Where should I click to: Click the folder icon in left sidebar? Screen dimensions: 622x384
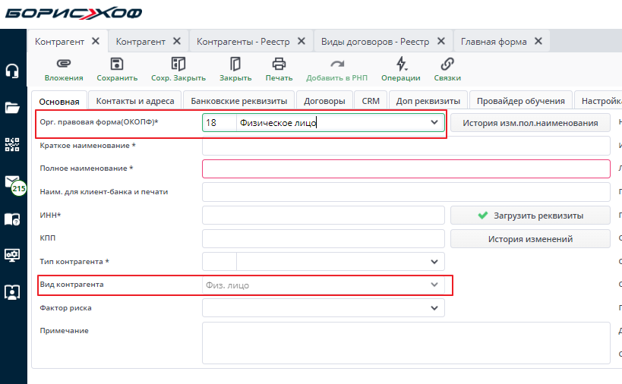(x=13, y=108)
